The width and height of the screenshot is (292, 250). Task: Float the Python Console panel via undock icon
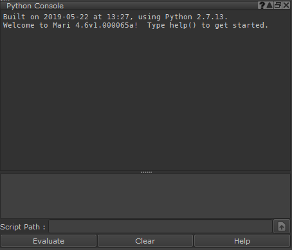[278, 5]
